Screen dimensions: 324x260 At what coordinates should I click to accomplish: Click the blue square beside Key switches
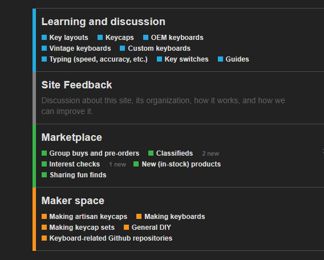(159, 59)
